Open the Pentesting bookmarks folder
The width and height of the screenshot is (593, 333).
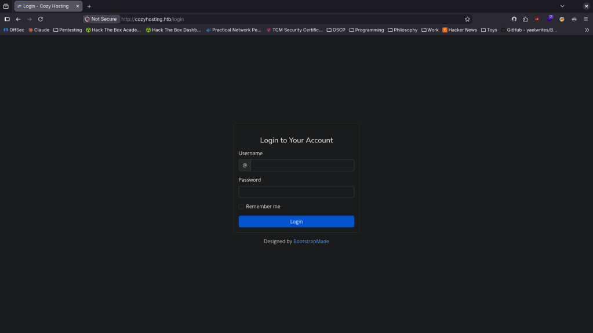click(x=67, y=30)
